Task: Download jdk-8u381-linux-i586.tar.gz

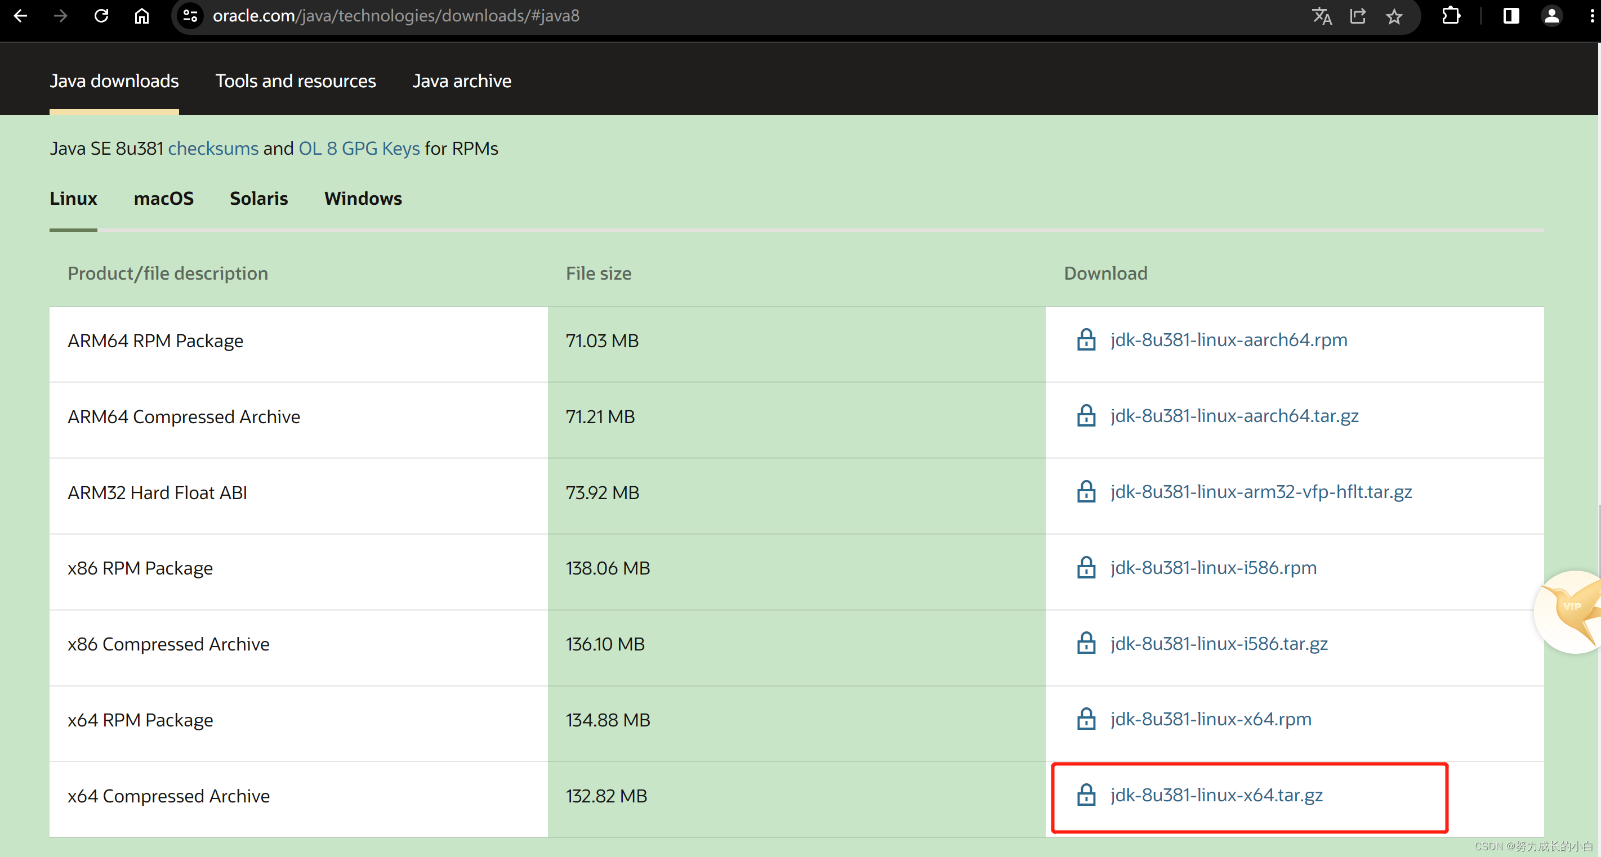Action: click(1219, 643)
